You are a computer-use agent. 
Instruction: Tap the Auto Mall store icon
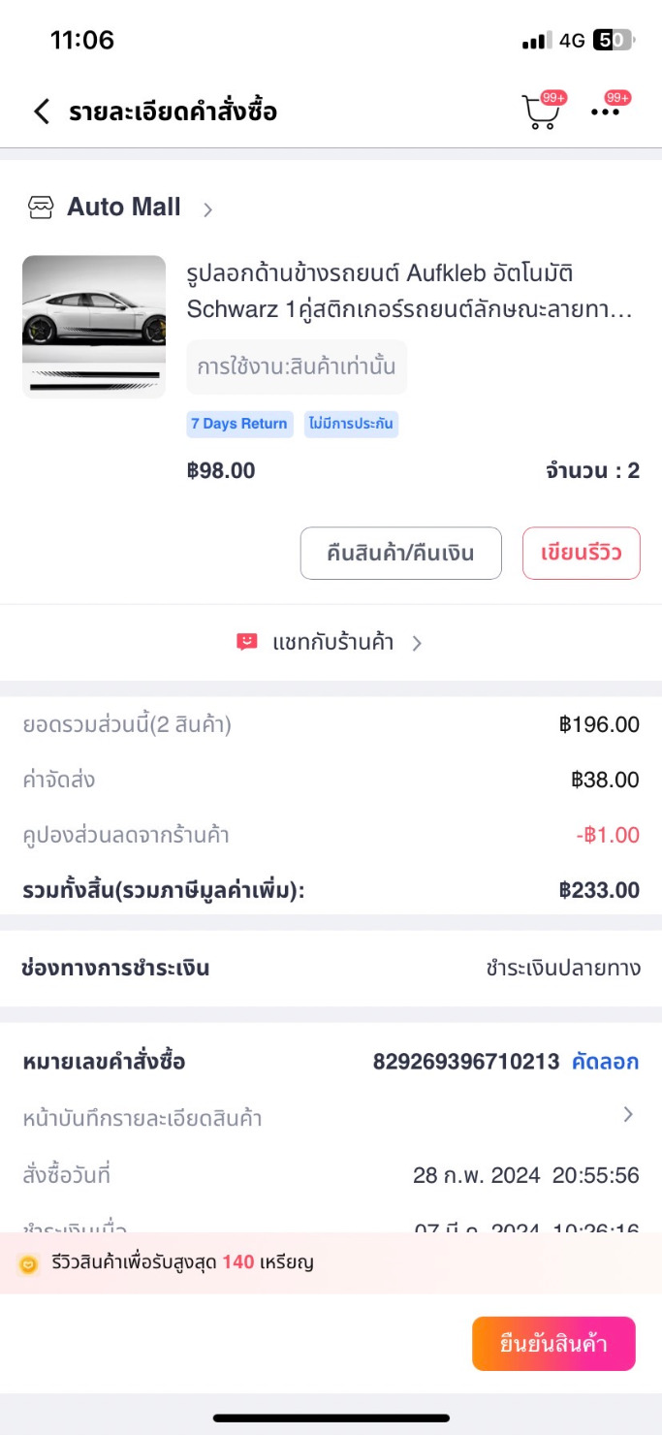41,207
